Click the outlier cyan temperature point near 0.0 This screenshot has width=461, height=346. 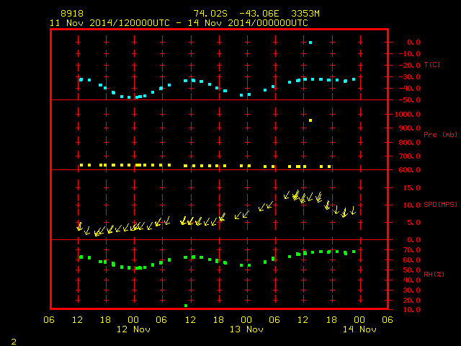[x=310, y=43]
